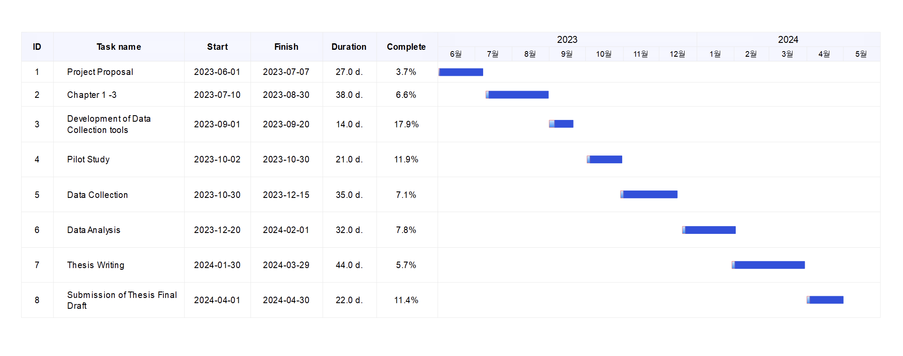Click the 2023 year header in timeline
Viewport: 903px width, 356px height.
point(567,39)
